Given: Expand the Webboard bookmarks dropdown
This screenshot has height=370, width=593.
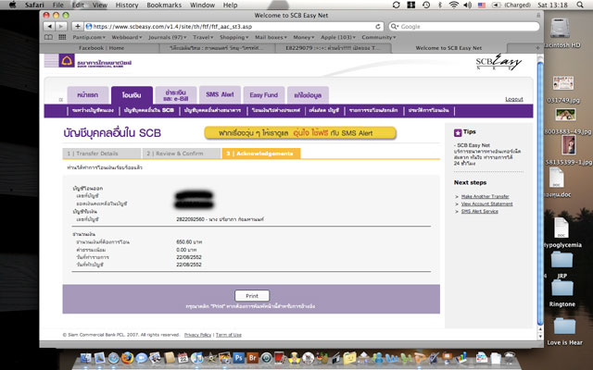Looking at the screenshot, I should [x=127, y=37].
